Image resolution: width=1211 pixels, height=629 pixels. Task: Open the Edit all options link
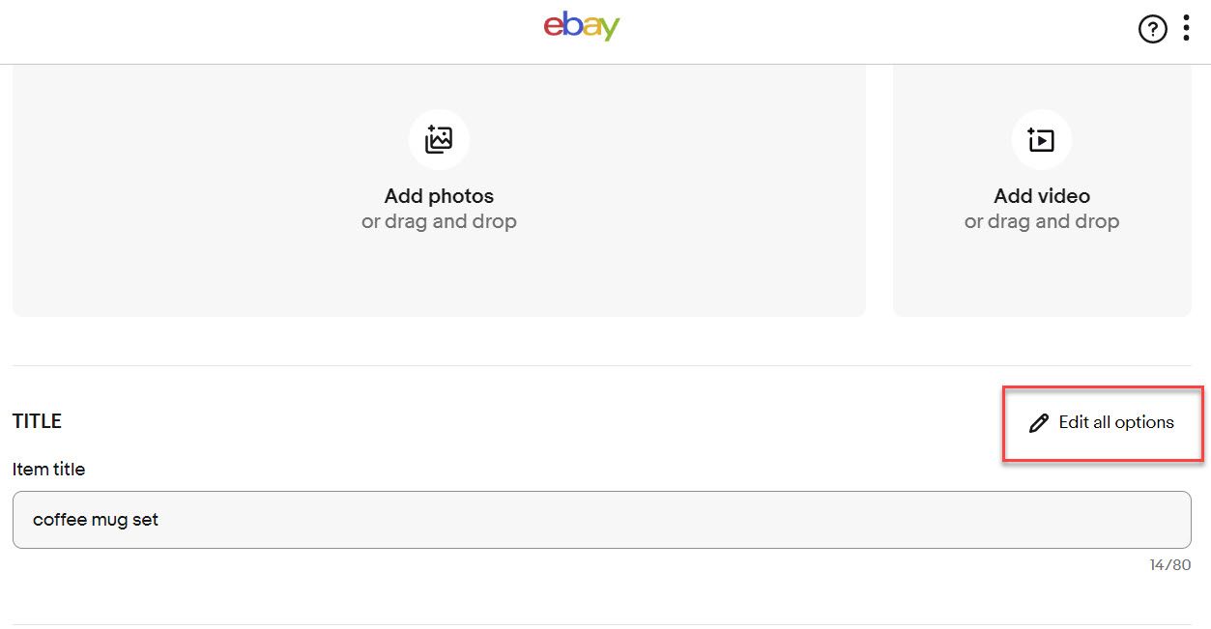(x=1102, y=423)
